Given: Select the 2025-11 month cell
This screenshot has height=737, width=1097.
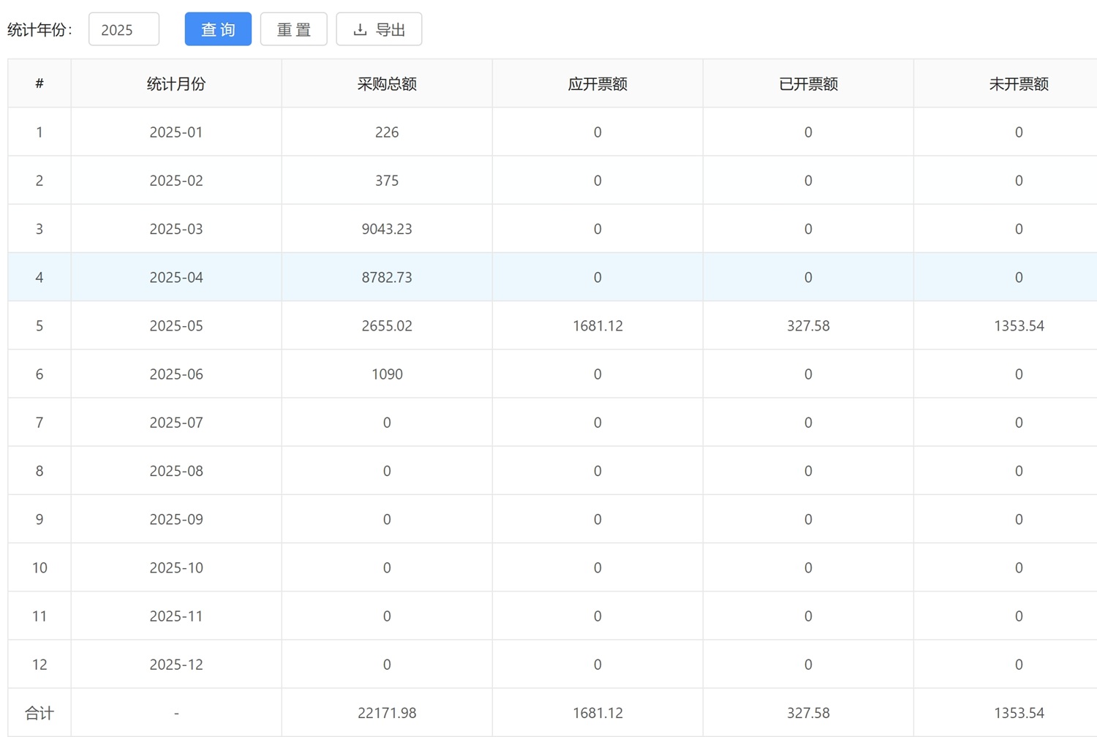Looking at the screenshot, I should click(176, 616).
